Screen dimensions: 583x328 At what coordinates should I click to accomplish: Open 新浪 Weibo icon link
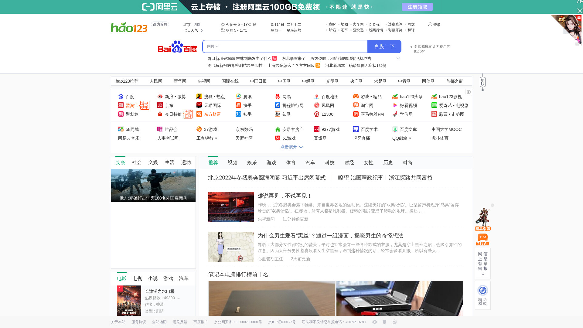160,96
